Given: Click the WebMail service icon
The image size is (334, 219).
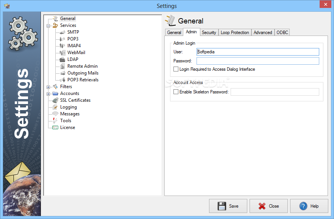Looking at the screenshot, I should pos(62,53).
